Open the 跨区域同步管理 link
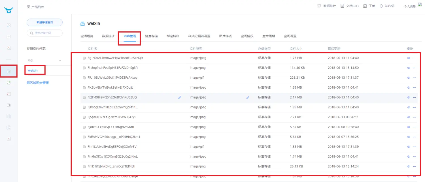This screenshot has width=425, height=182. [x=38, y=83]
